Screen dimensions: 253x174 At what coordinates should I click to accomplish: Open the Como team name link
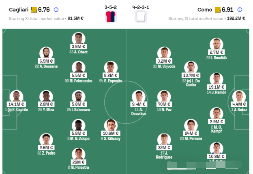click(205, 9)
